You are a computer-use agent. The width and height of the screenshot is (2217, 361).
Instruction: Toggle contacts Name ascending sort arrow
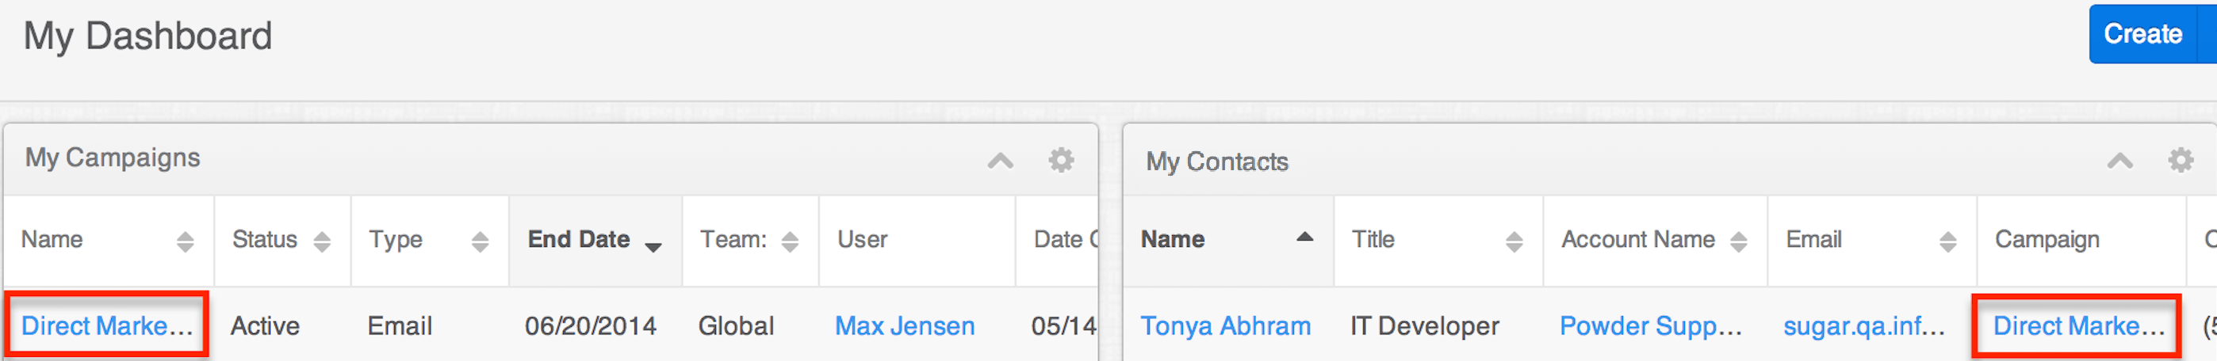point(1304,237)
